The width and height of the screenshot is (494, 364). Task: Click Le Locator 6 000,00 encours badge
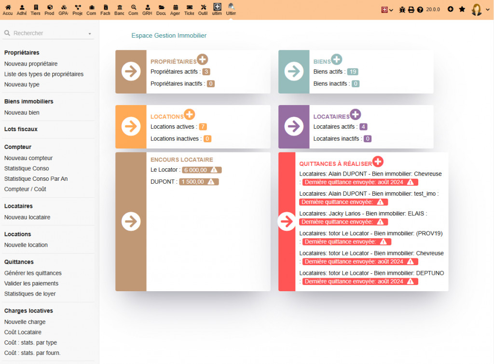tap(202, 170)
